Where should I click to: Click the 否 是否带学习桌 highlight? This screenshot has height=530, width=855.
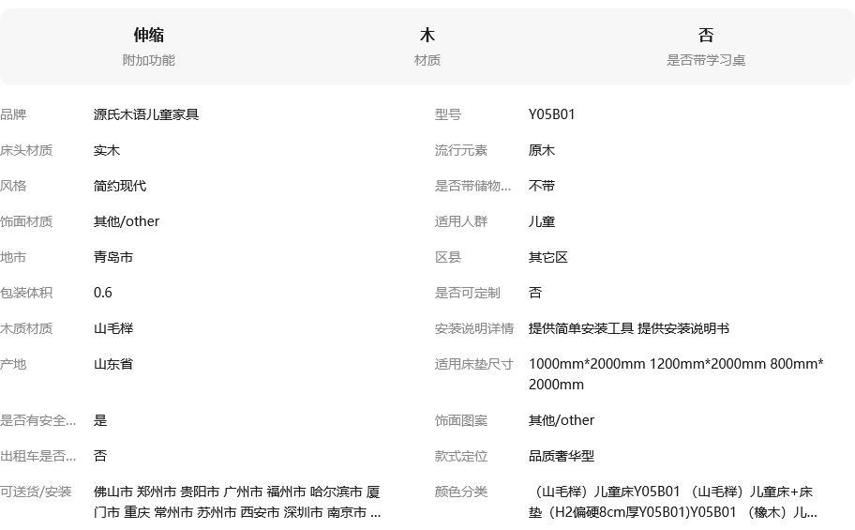click(705, 47)
